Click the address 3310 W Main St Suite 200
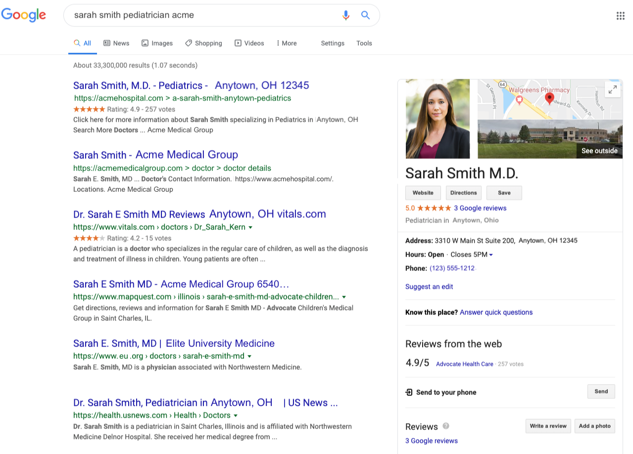633x454 pixels. tap(475, 241)
